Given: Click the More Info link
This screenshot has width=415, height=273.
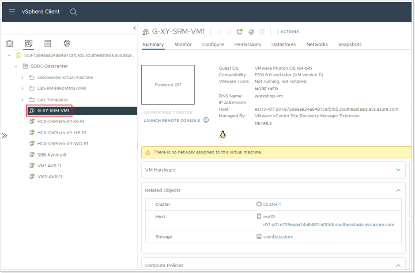Looking at the screenshot, I should pyautogui.click(x=266, y=89).
